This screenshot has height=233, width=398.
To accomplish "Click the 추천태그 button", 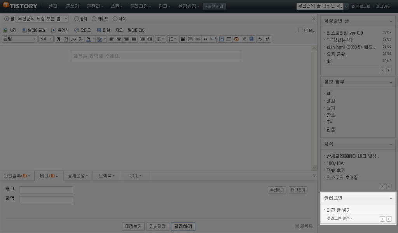I will coord(277,190).
